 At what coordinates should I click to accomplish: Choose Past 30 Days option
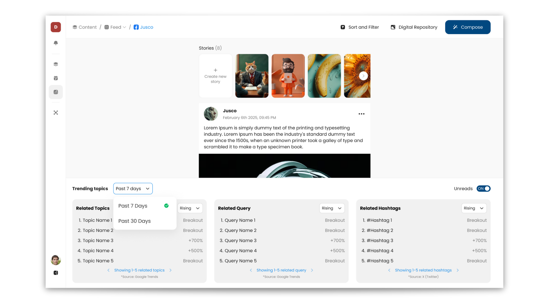(134, 221)
